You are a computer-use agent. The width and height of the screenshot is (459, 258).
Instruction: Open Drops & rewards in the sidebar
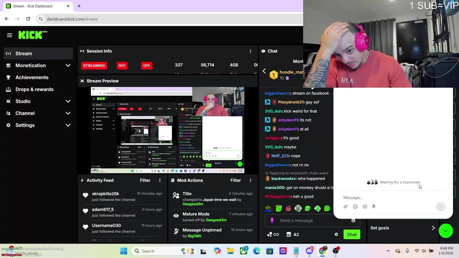tap(38, 89)
